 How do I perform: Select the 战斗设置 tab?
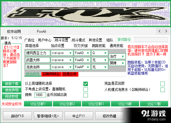tap(62, 40)
